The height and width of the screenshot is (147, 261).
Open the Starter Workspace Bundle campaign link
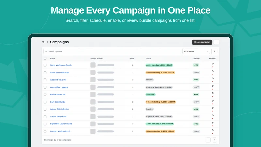pos(61,65)
